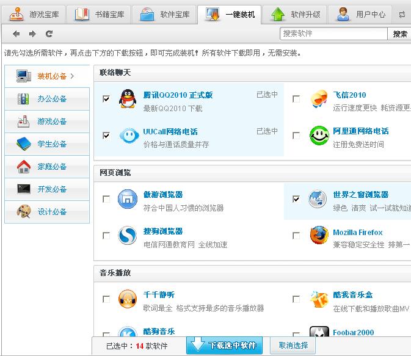411x356 pixels.
Task: Click the 飞信2010 icon
Action: pos(319,99)
